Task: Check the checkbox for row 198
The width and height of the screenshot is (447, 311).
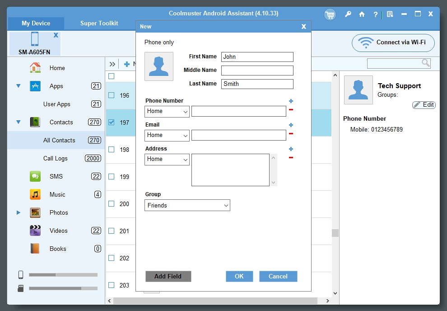Action: 112,150
